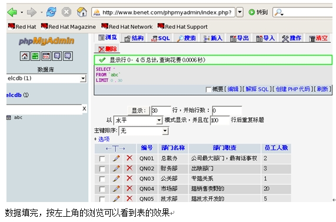
Task: Switch to the 插入 insert tab
Action: 213,38
